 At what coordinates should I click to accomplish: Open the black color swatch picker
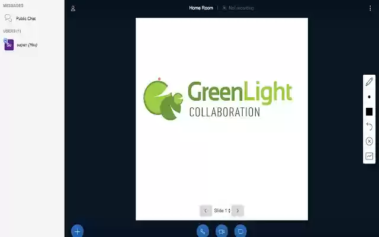point(369,112)
